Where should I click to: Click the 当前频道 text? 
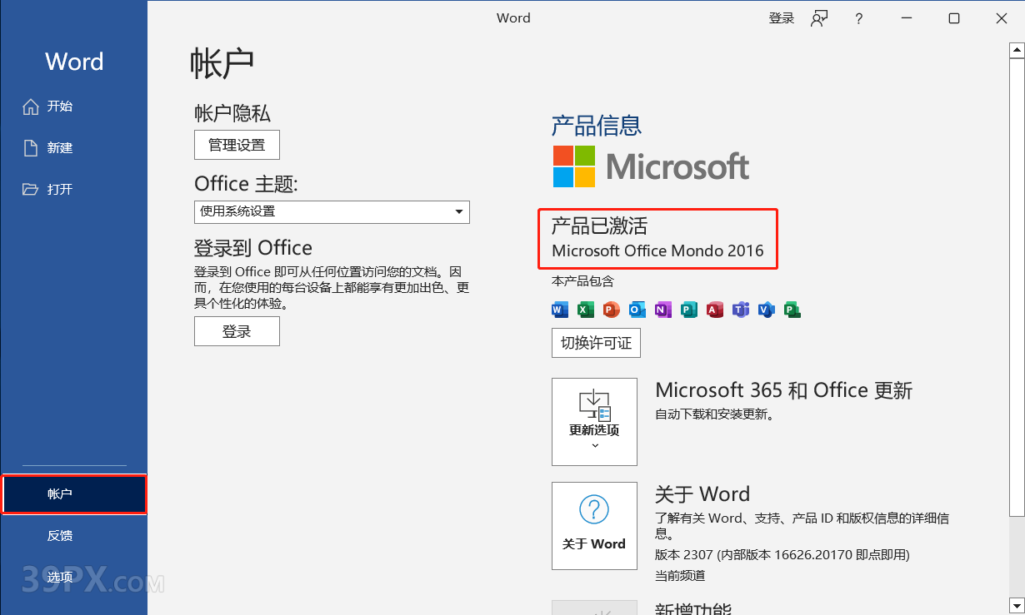coord(680,575)
